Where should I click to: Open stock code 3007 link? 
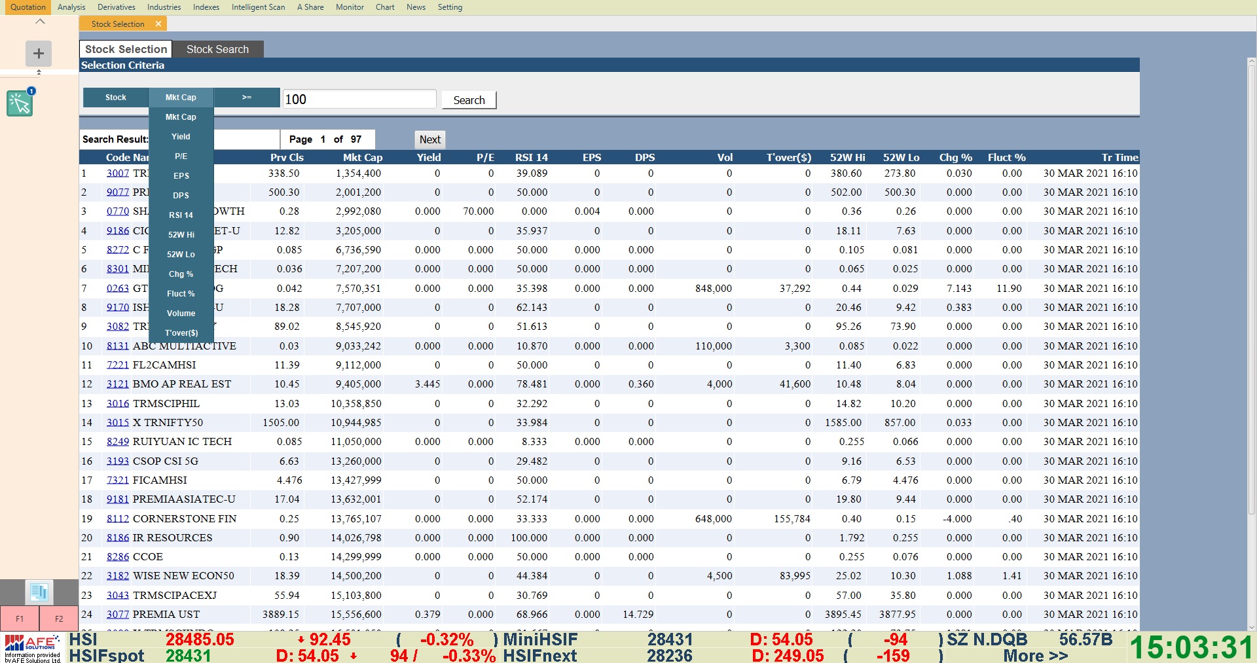pyautogui.click(x=118, y=173)
